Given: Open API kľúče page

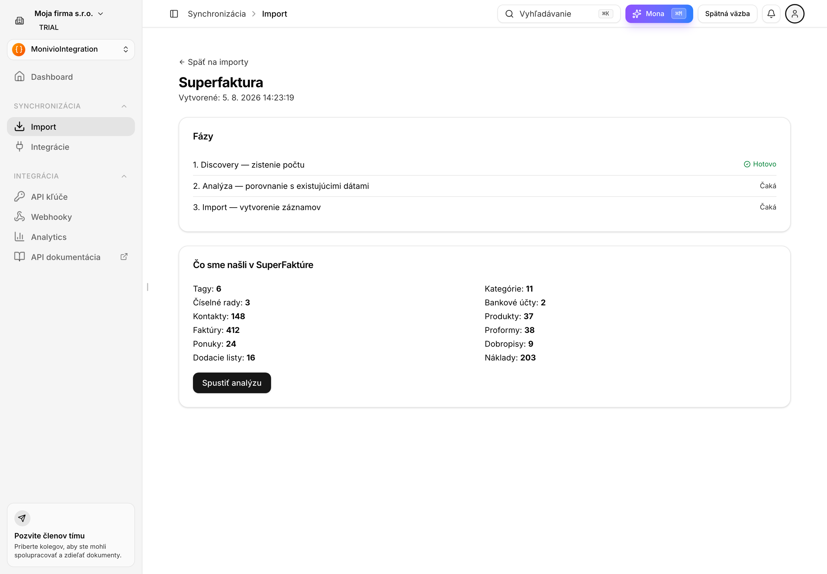Looking at the screenshot, I should [71, 197].
